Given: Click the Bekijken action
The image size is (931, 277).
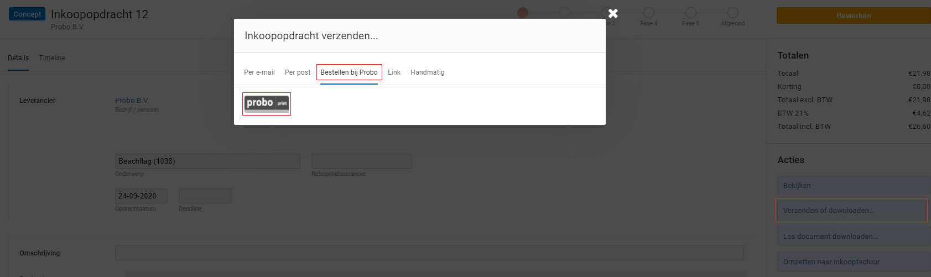Looking at the screenshot, I should click(854, 186).
